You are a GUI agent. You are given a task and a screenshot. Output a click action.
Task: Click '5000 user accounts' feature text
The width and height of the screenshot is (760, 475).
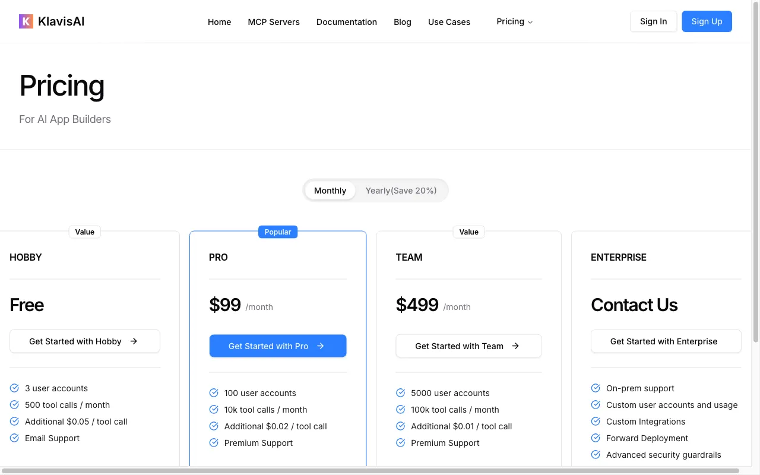coord(450,393)
